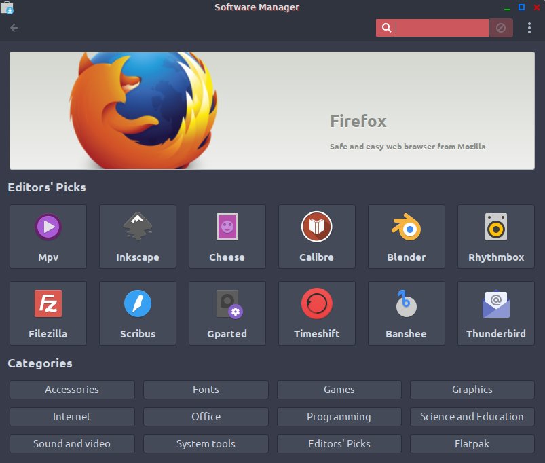This screenshot has width=545, height=463.
Task: Click the clear search button
Action: click(x=501, y=28)
